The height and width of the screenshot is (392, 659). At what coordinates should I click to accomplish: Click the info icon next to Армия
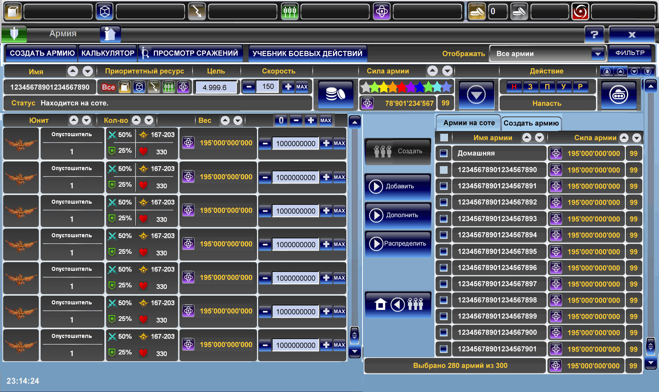110,34
